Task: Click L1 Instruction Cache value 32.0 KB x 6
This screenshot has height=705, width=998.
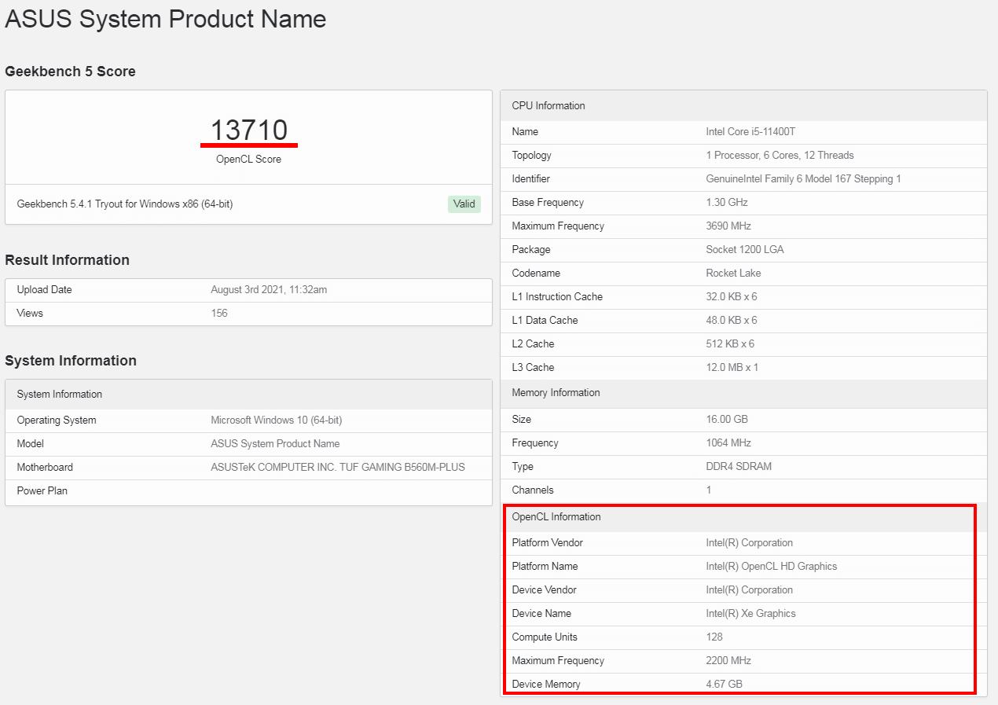Action: (x=732, y=296)
